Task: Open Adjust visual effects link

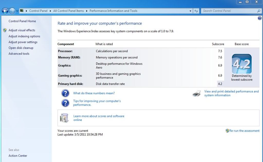Action: (x=22, y=30)
